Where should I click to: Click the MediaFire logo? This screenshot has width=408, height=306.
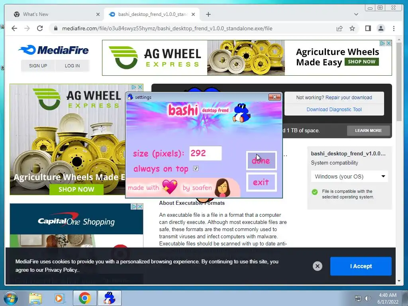coord(54,50)
